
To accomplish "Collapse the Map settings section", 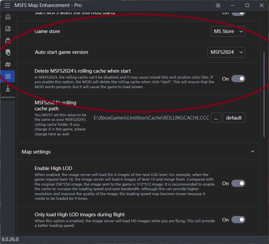I will [x=253, y=152].
